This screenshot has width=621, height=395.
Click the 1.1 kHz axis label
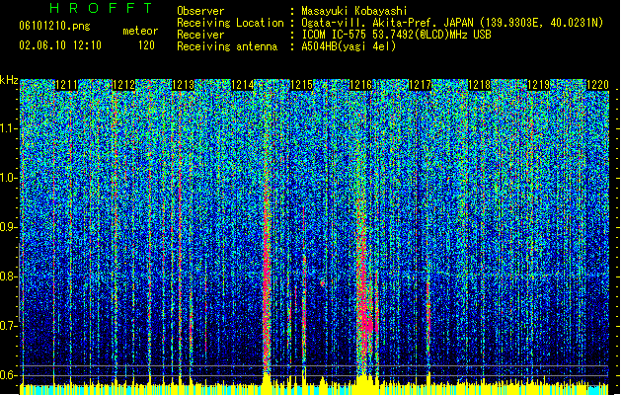pos(9,128)
